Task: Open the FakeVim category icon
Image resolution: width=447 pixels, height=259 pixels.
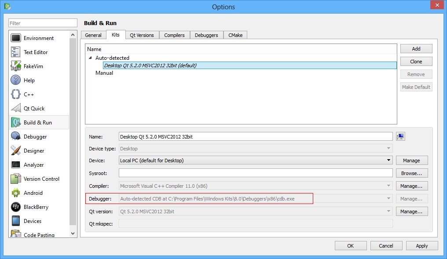Action: (x=16, y=66)
